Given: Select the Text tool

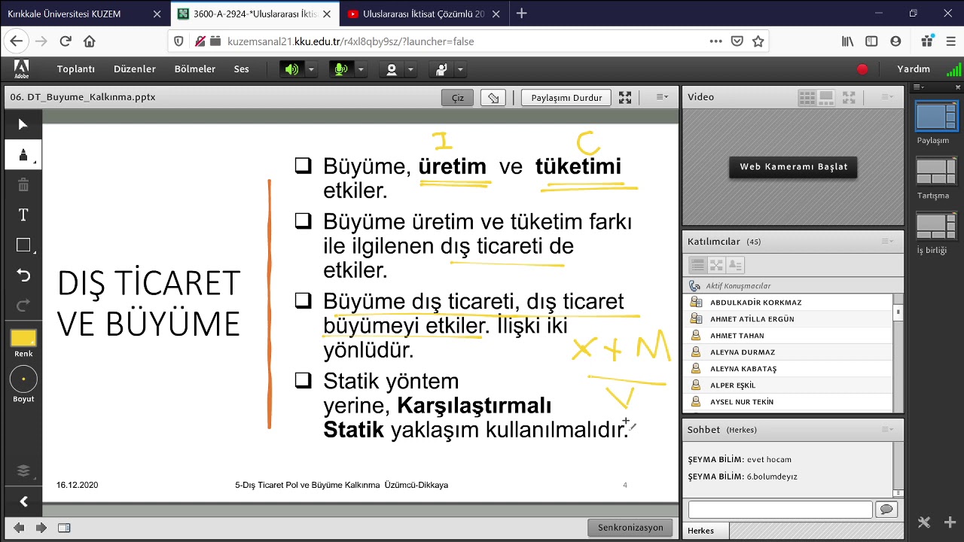Looking at the screenshot, I should pyautogui.click(x=23, y=215).
